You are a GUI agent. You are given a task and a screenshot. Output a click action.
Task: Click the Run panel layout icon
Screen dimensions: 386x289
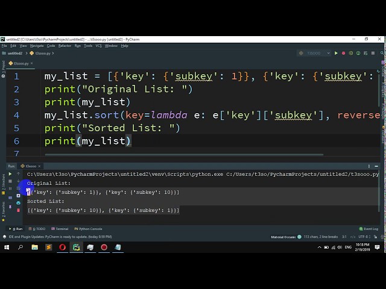10,197
